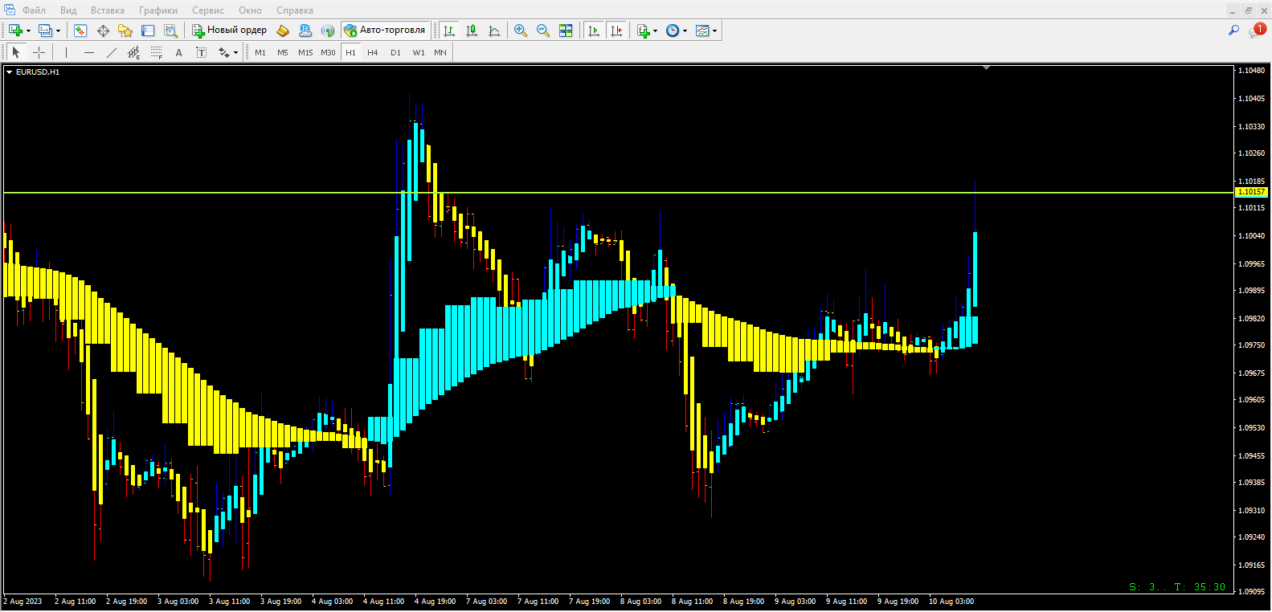1272x612 pixels.
Task: Click the Новый ордер button
Action: [x=230, y=31]
